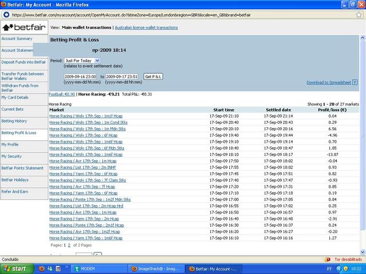Open Current Bets in sidebar
Viewport: 366px width, 274px height.
point(13,109)
